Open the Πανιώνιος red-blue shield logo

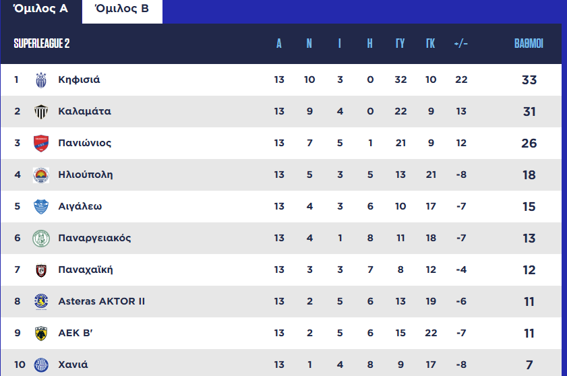(41, 143)
